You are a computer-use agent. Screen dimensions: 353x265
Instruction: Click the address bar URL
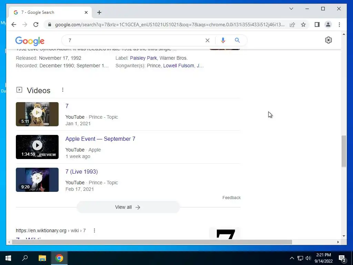tap(170, 24)
